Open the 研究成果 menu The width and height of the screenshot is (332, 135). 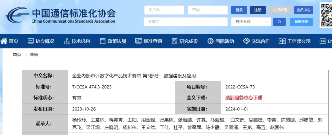click(x=189, y=41)
